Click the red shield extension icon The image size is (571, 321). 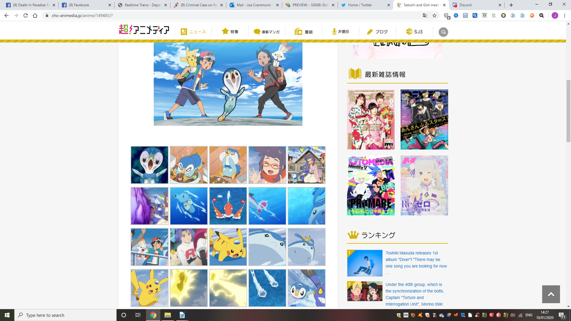click(x=484, y=15)
